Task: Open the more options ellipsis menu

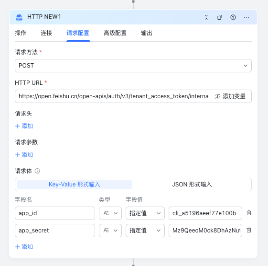Action: click(247, 17)
